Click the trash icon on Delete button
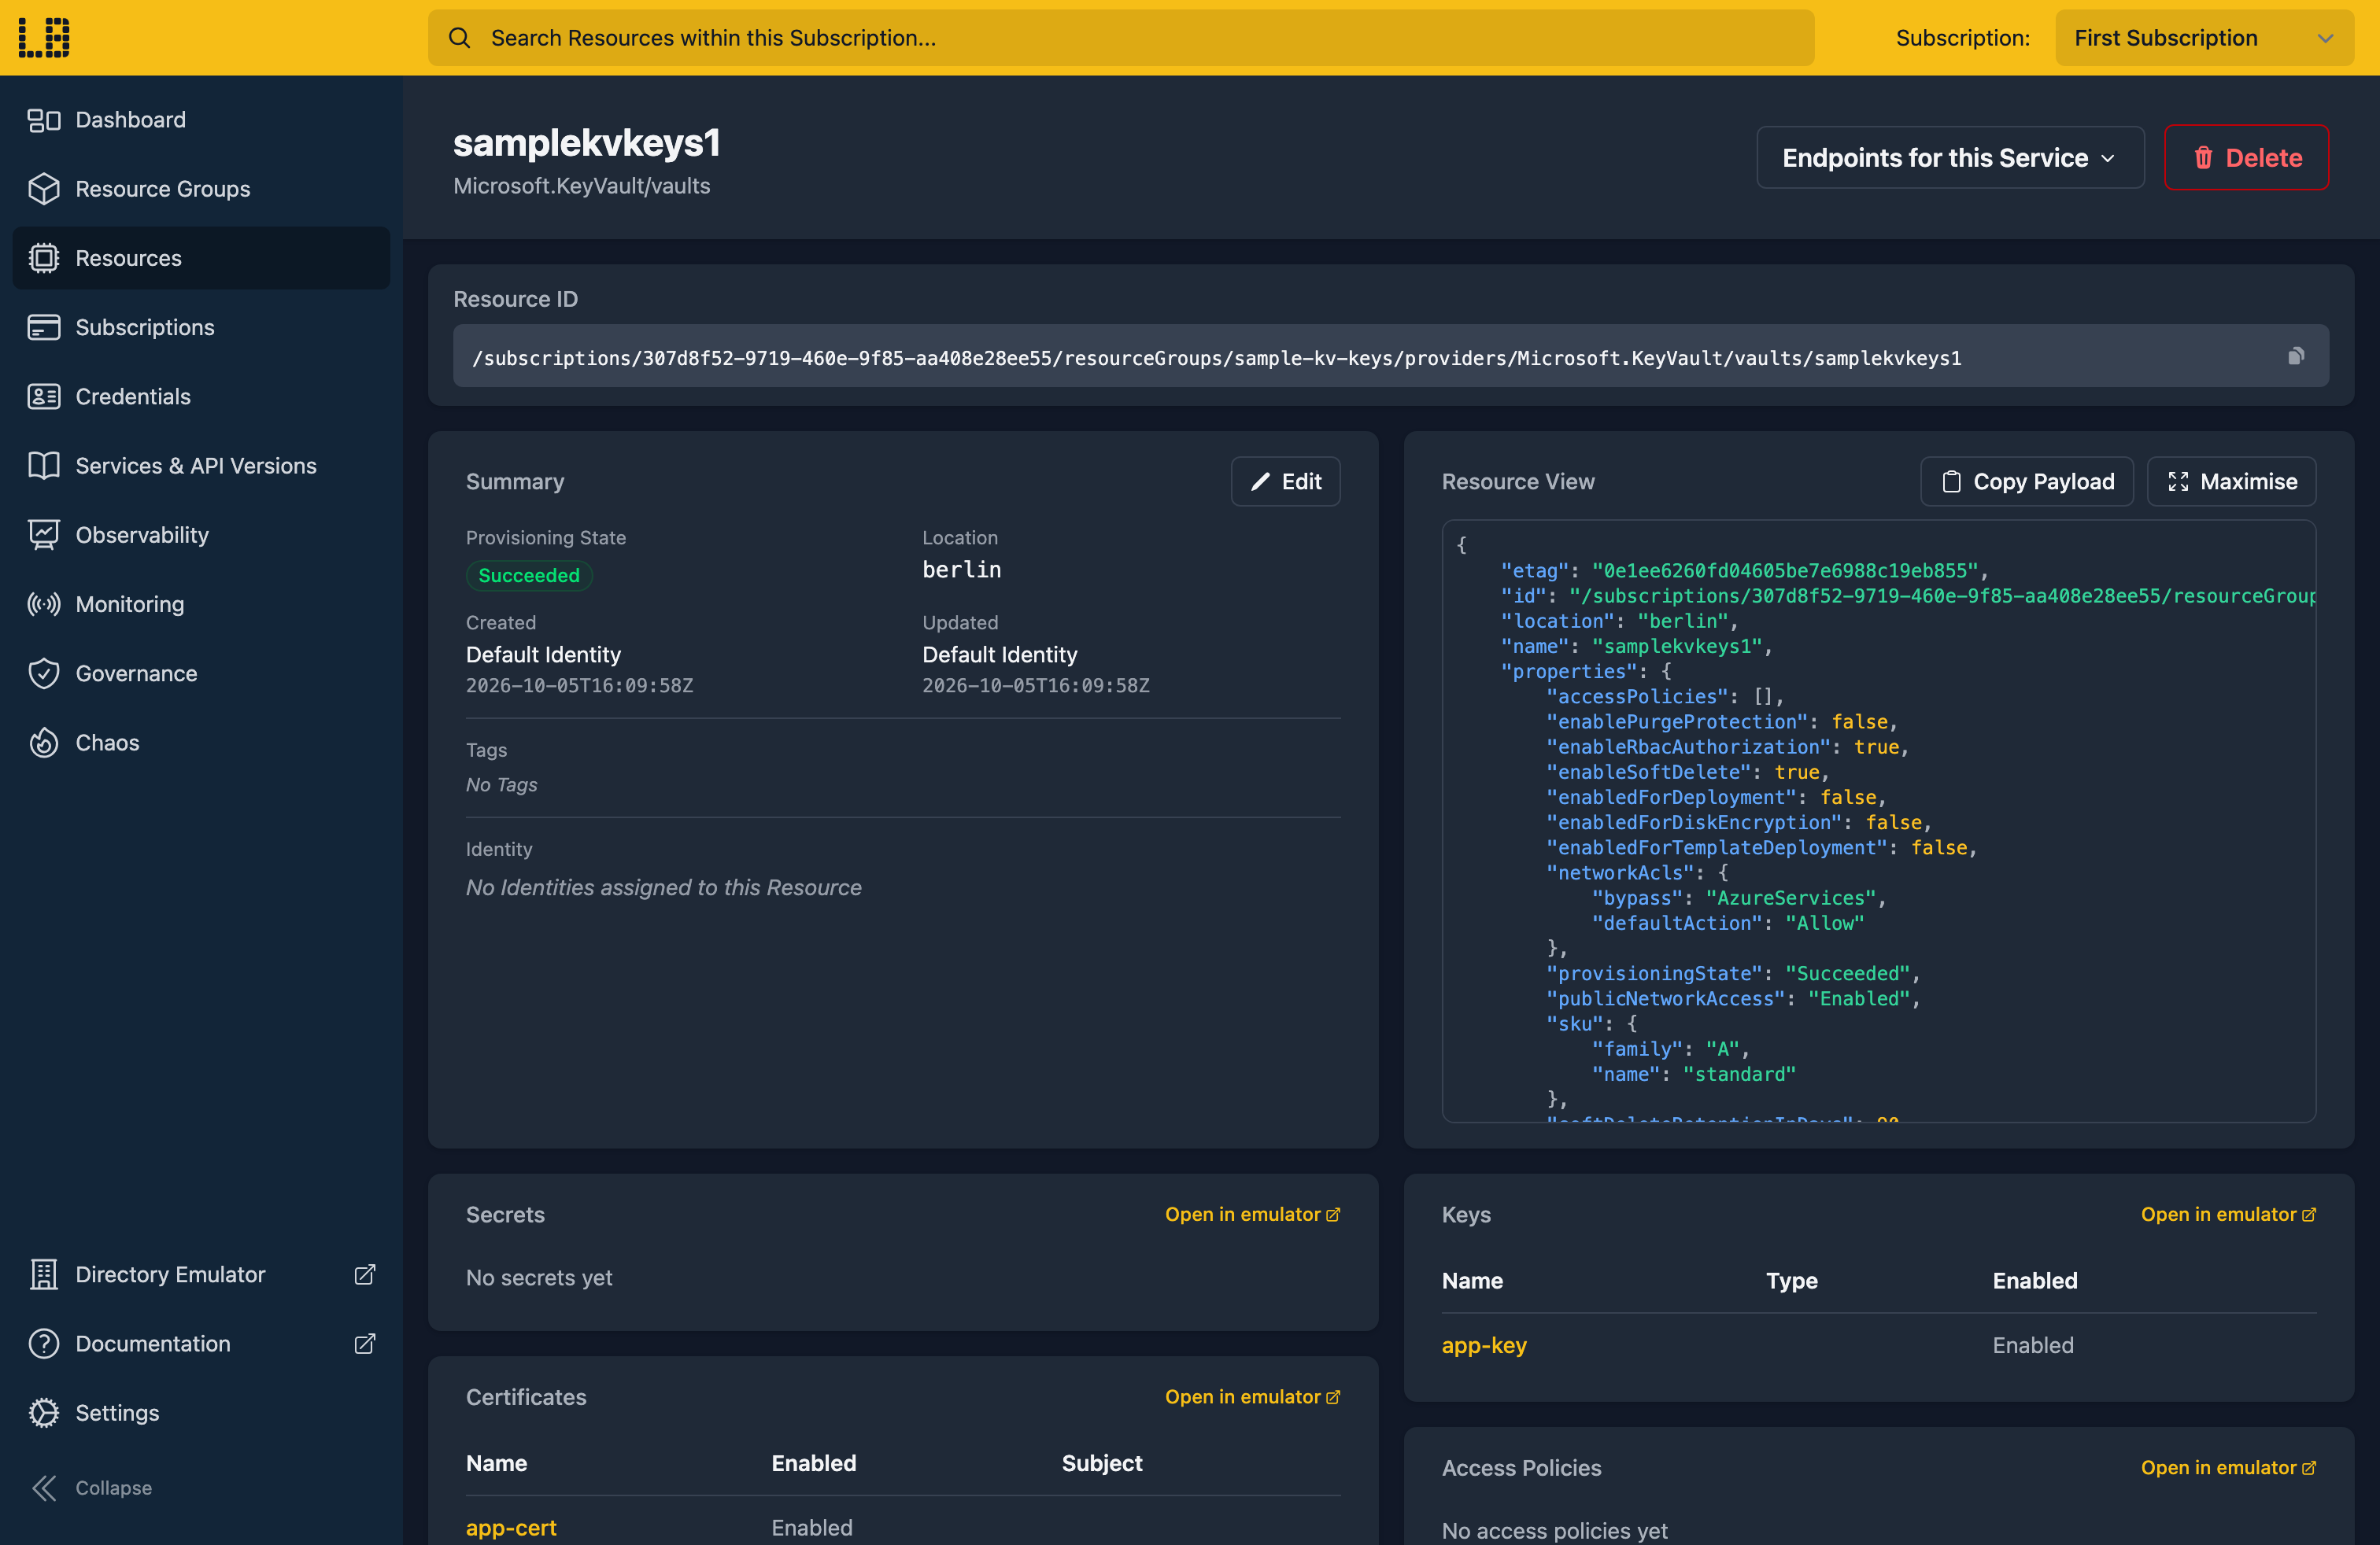2380x1545 pixels. pyautogui.click(x=2203, y=158)
